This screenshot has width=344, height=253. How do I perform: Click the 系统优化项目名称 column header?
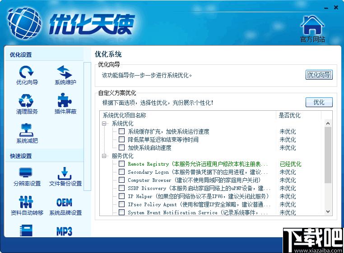[x=188, y=115]
